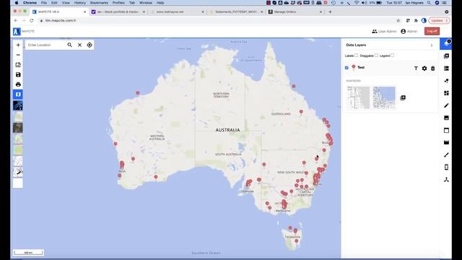Open the scatter points icon in right sidebar
This screenshot has width=462, height=260.
tap(446, 81)
